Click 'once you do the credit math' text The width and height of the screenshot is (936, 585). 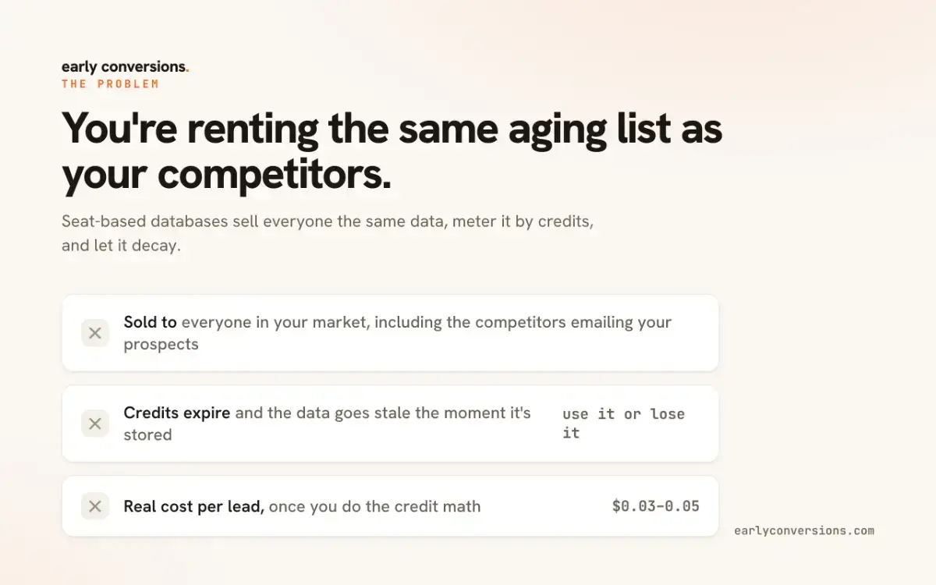click(x=375, y=506)
